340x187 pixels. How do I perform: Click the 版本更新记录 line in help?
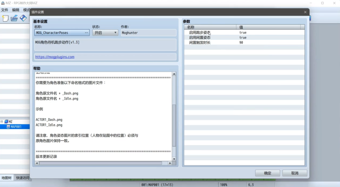46,156
